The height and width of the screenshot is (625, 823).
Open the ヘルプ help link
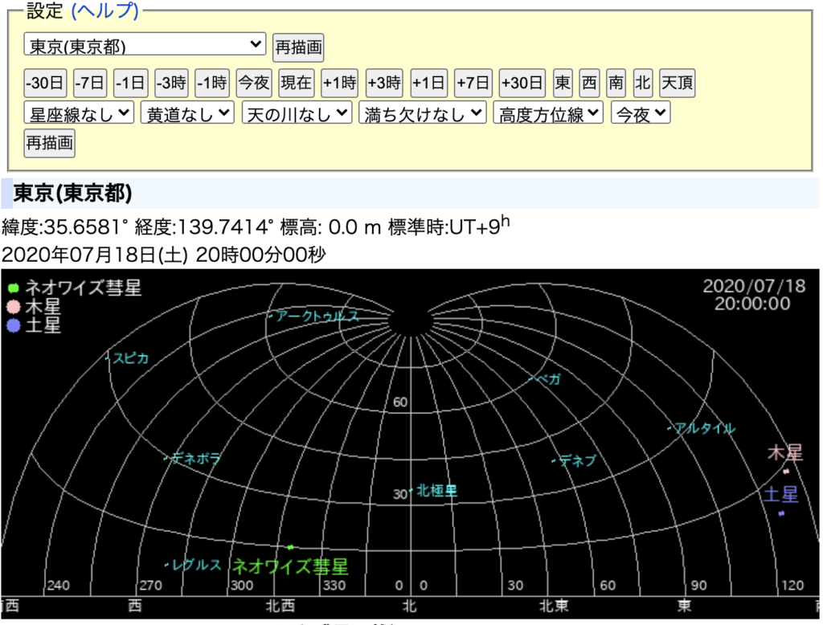(x=105, y=11)
